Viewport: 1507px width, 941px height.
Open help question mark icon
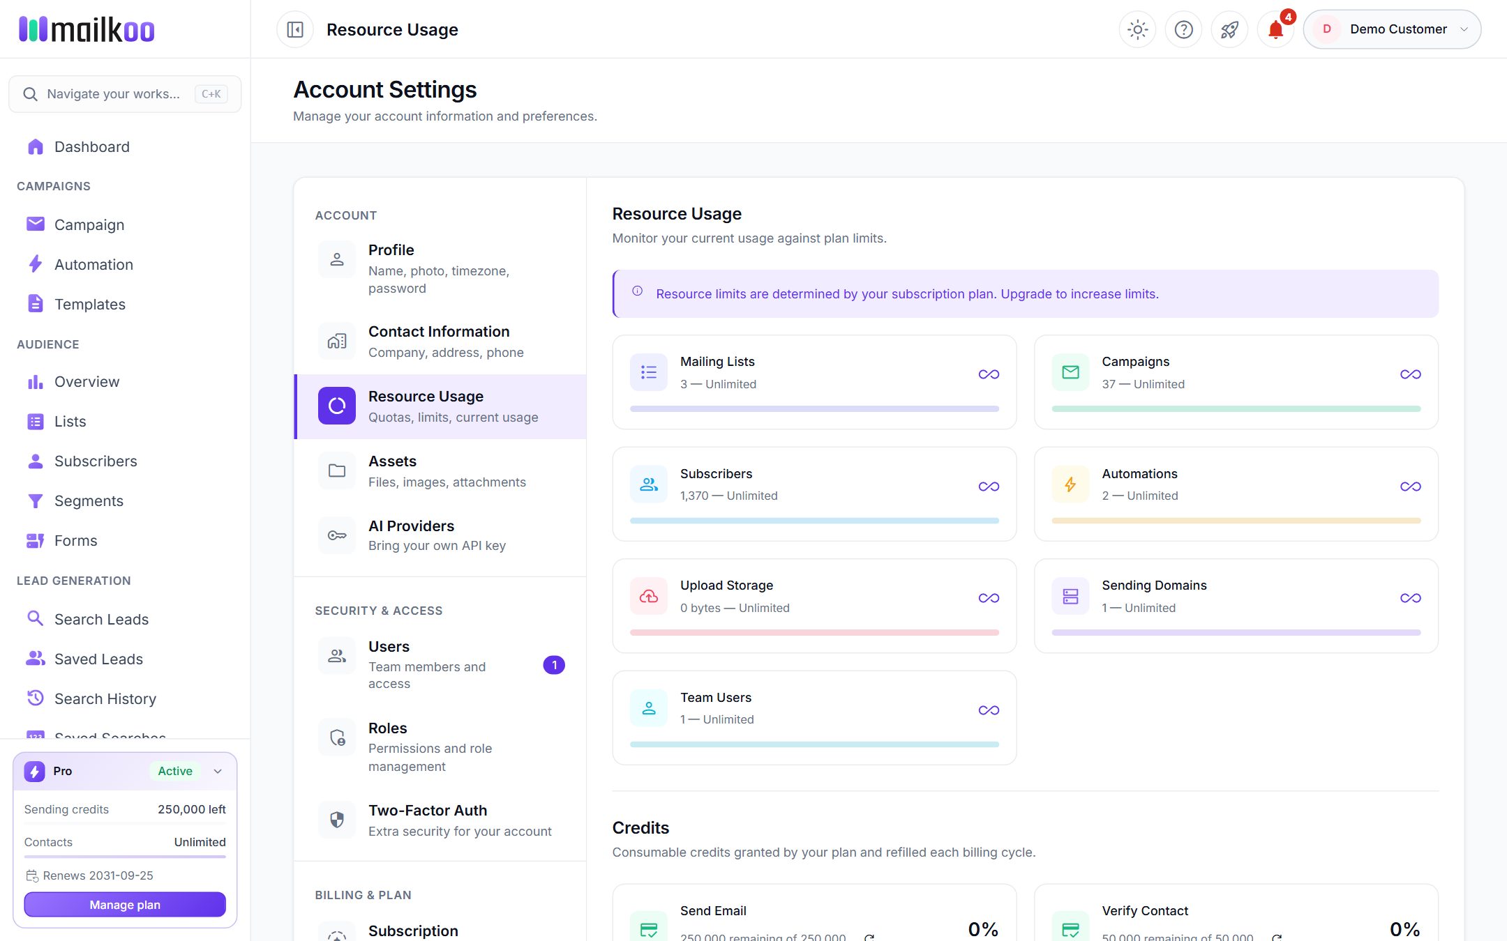pyautogui.click(x=1183, y=29)
